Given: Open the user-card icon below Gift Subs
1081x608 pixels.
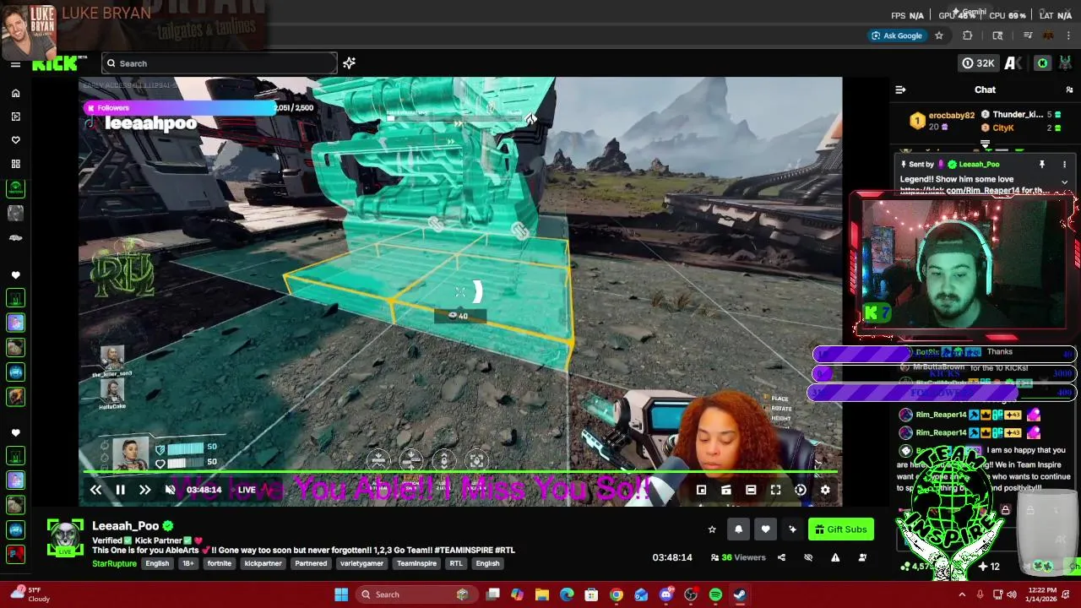Looking at the screenshot, I should (x=862, y=557).
